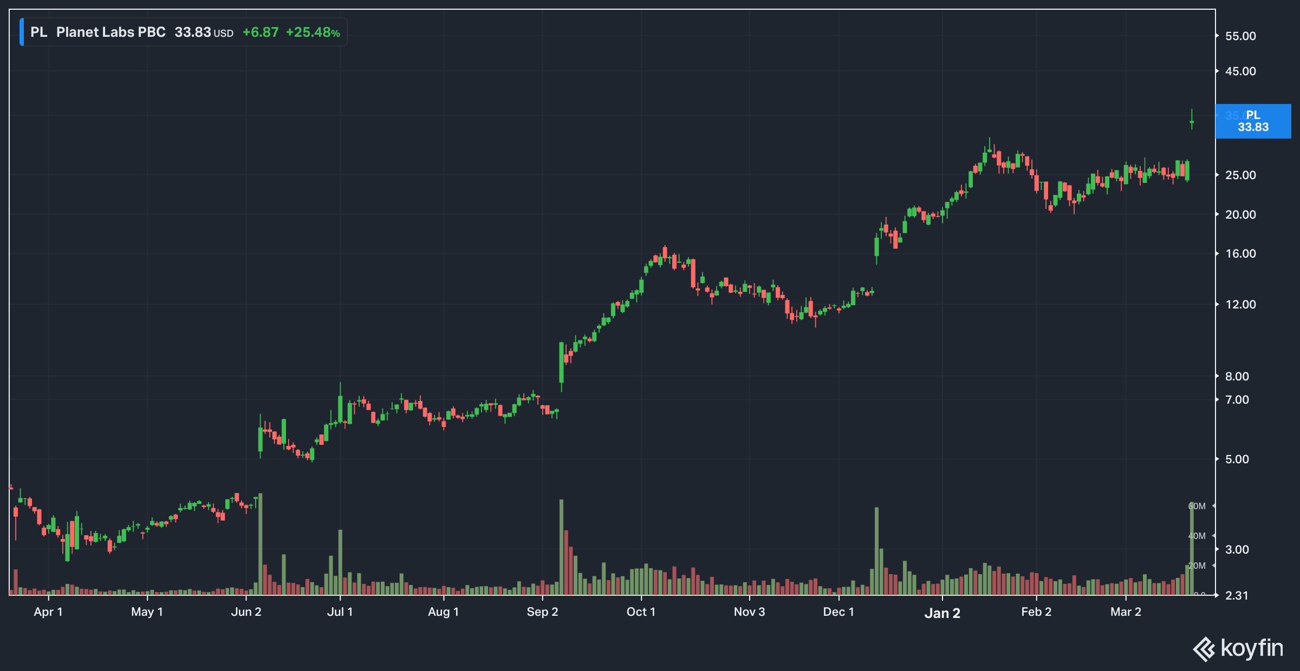This screenshot has height=671, width=1300.
Task: Click the Mar 2 date label
Action: point(1126,612)
